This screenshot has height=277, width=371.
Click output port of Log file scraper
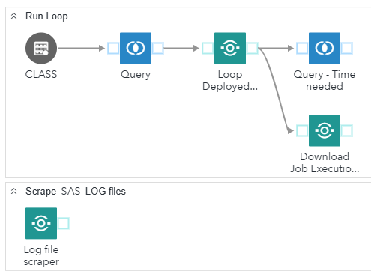coord(64,223)
